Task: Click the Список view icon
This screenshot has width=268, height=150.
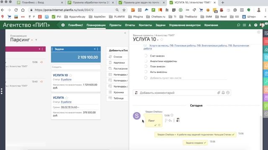Action: [110, 57]
